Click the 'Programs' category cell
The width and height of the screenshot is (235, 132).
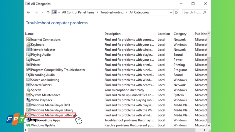[x=180, y=70]
